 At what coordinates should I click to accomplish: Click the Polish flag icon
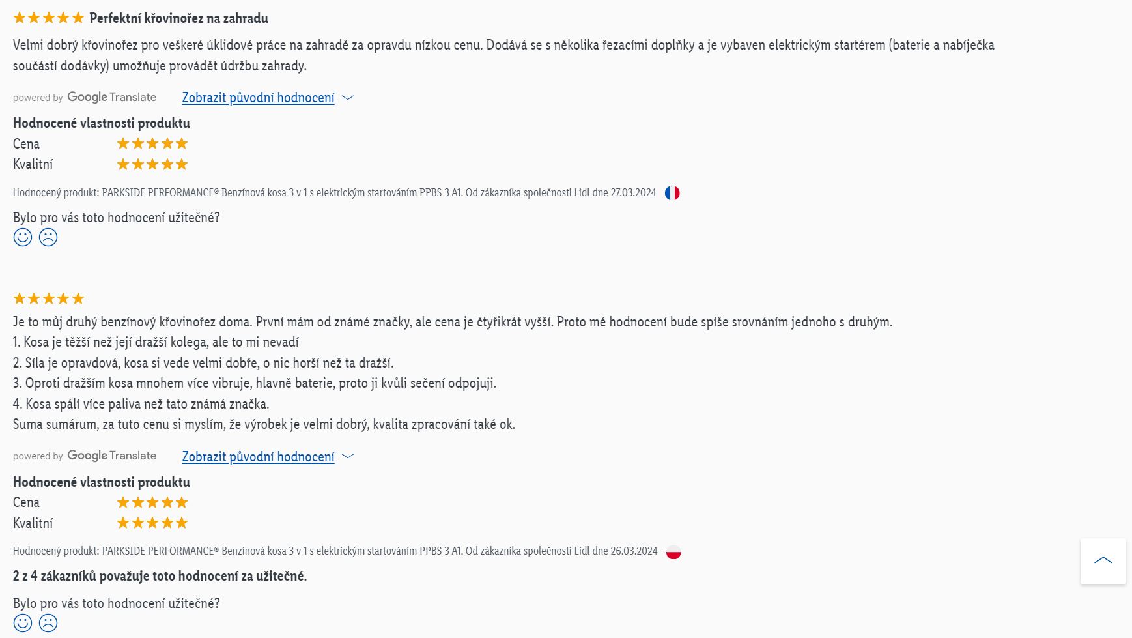pyautogui.click(x=673, y=552)
